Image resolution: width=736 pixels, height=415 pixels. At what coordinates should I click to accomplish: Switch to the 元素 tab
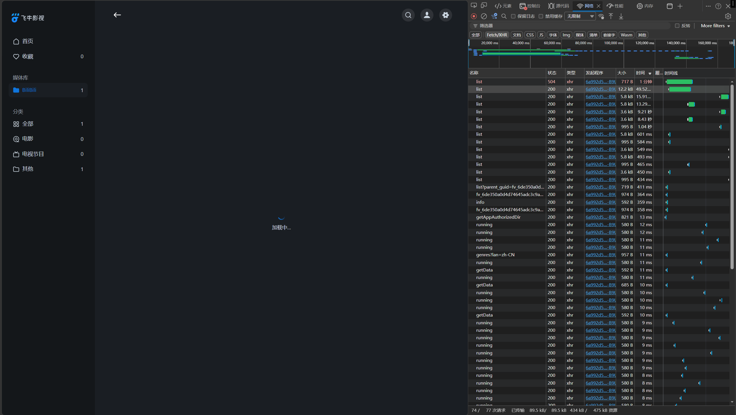503,6
